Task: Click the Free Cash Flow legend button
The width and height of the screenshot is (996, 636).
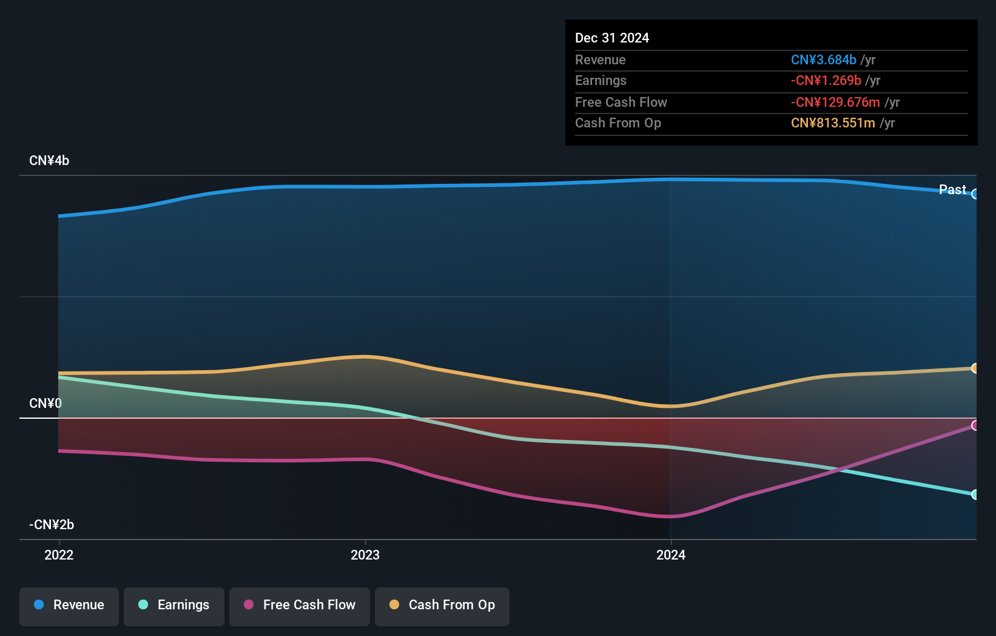Action: pos(299,605)
